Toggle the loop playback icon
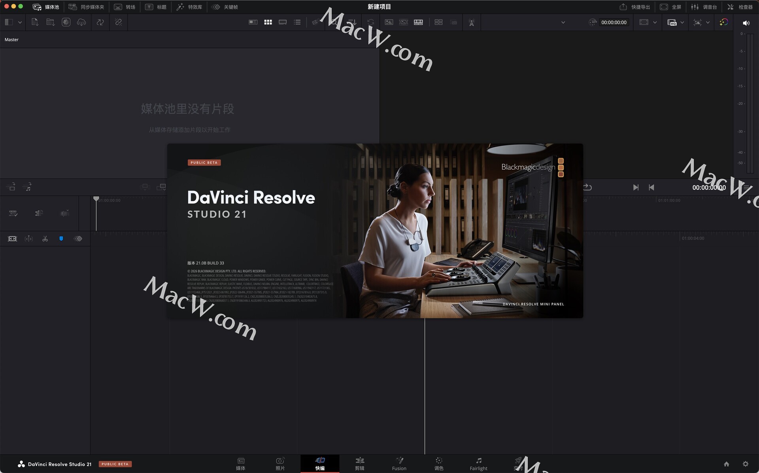The width and height of the screenshot is (759, 473). tap(587, 187)
